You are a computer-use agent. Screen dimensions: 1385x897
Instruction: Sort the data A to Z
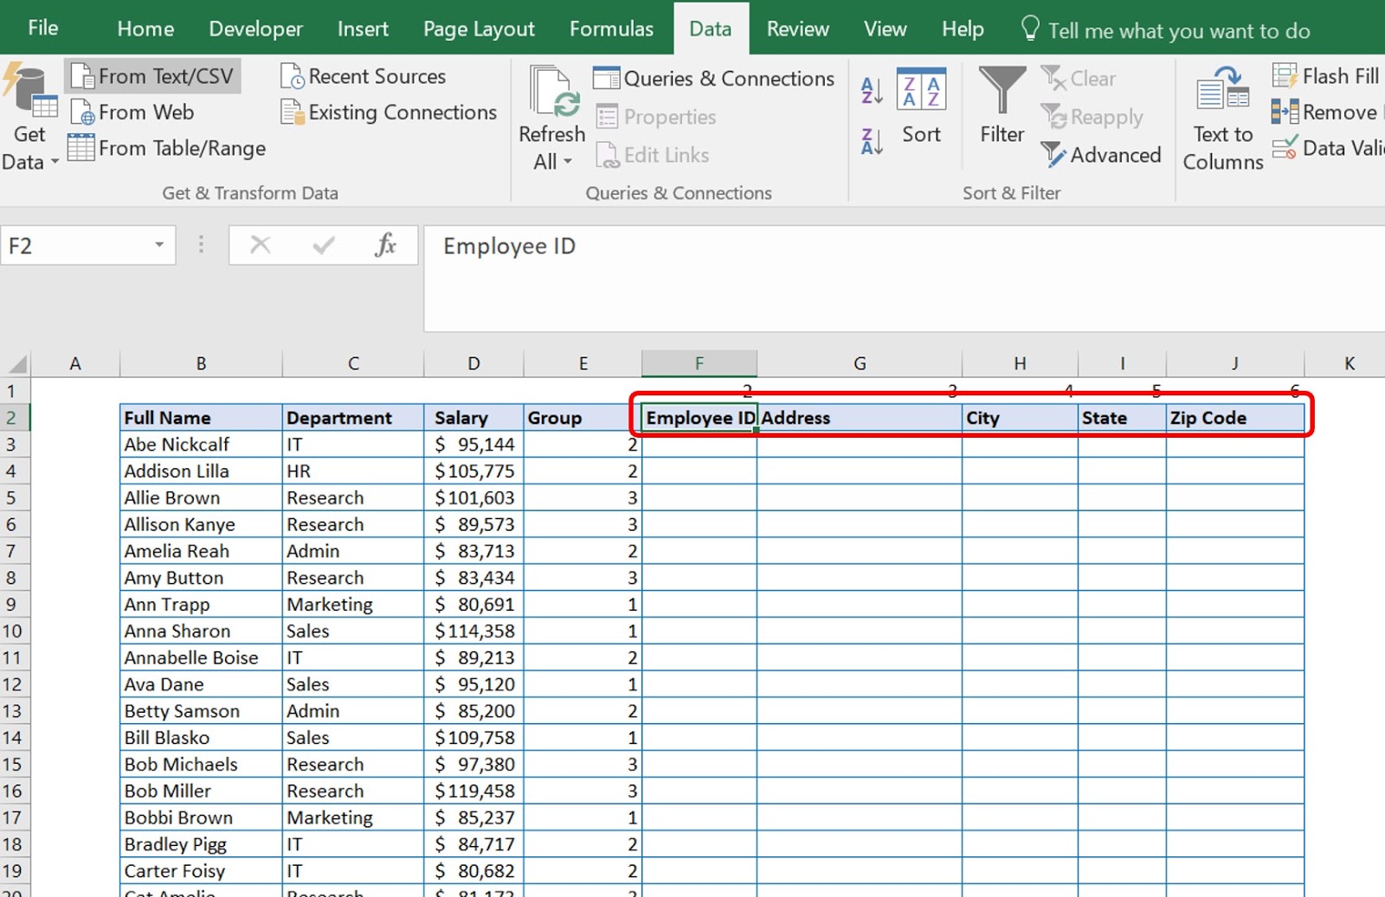[870, 89]
